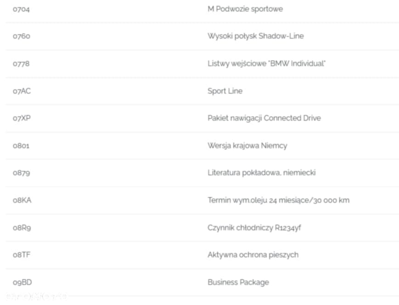Click the Sport Line entry
This screenshot has height=305, width=399.
click(225, 91)
